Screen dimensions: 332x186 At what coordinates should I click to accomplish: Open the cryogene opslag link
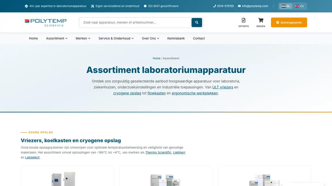(127, 93)
